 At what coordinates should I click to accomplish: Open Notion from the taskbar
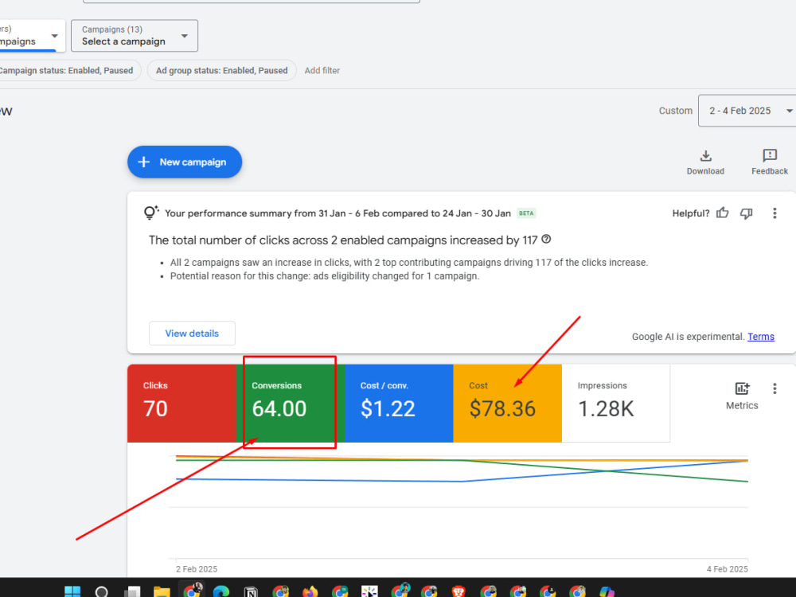click(251, 591)
